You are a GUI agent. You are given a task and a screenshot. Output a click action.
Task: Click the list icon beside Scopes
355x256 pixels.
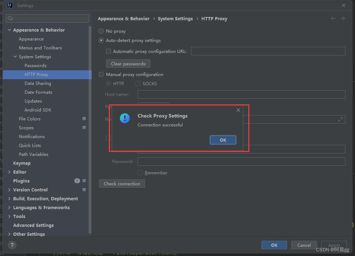pyautogui.click(x=84, y=127)
